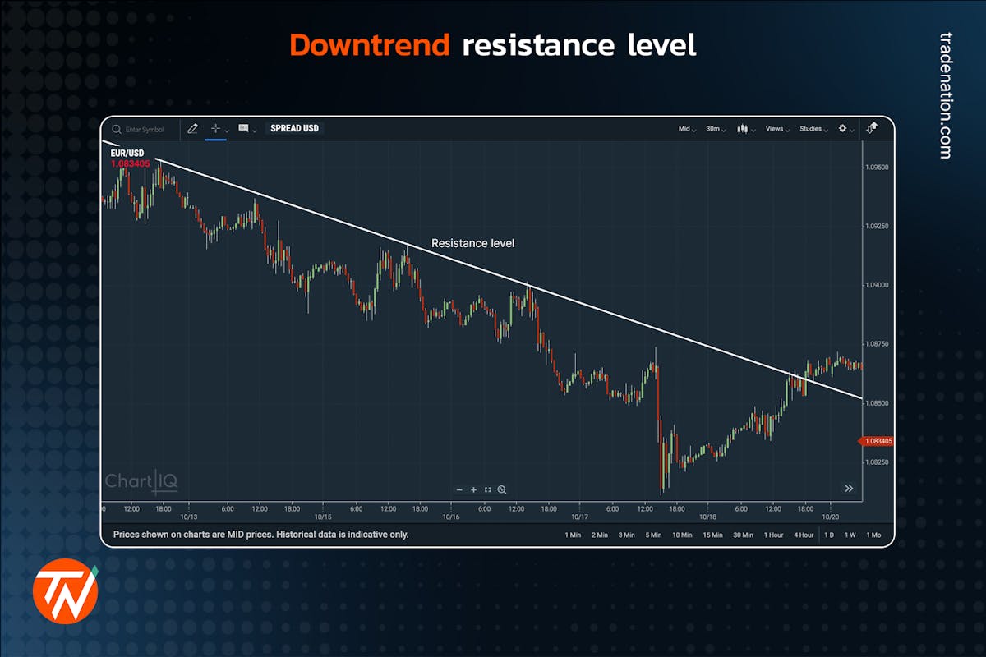The image size is (986, 657).
Task: Click the red current price label 1.083405
Action: 876,441
